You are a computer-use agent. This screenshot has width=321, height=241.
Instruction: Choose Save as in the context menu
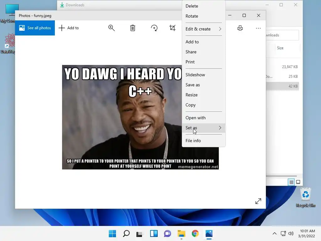click(x=203, y=85)
